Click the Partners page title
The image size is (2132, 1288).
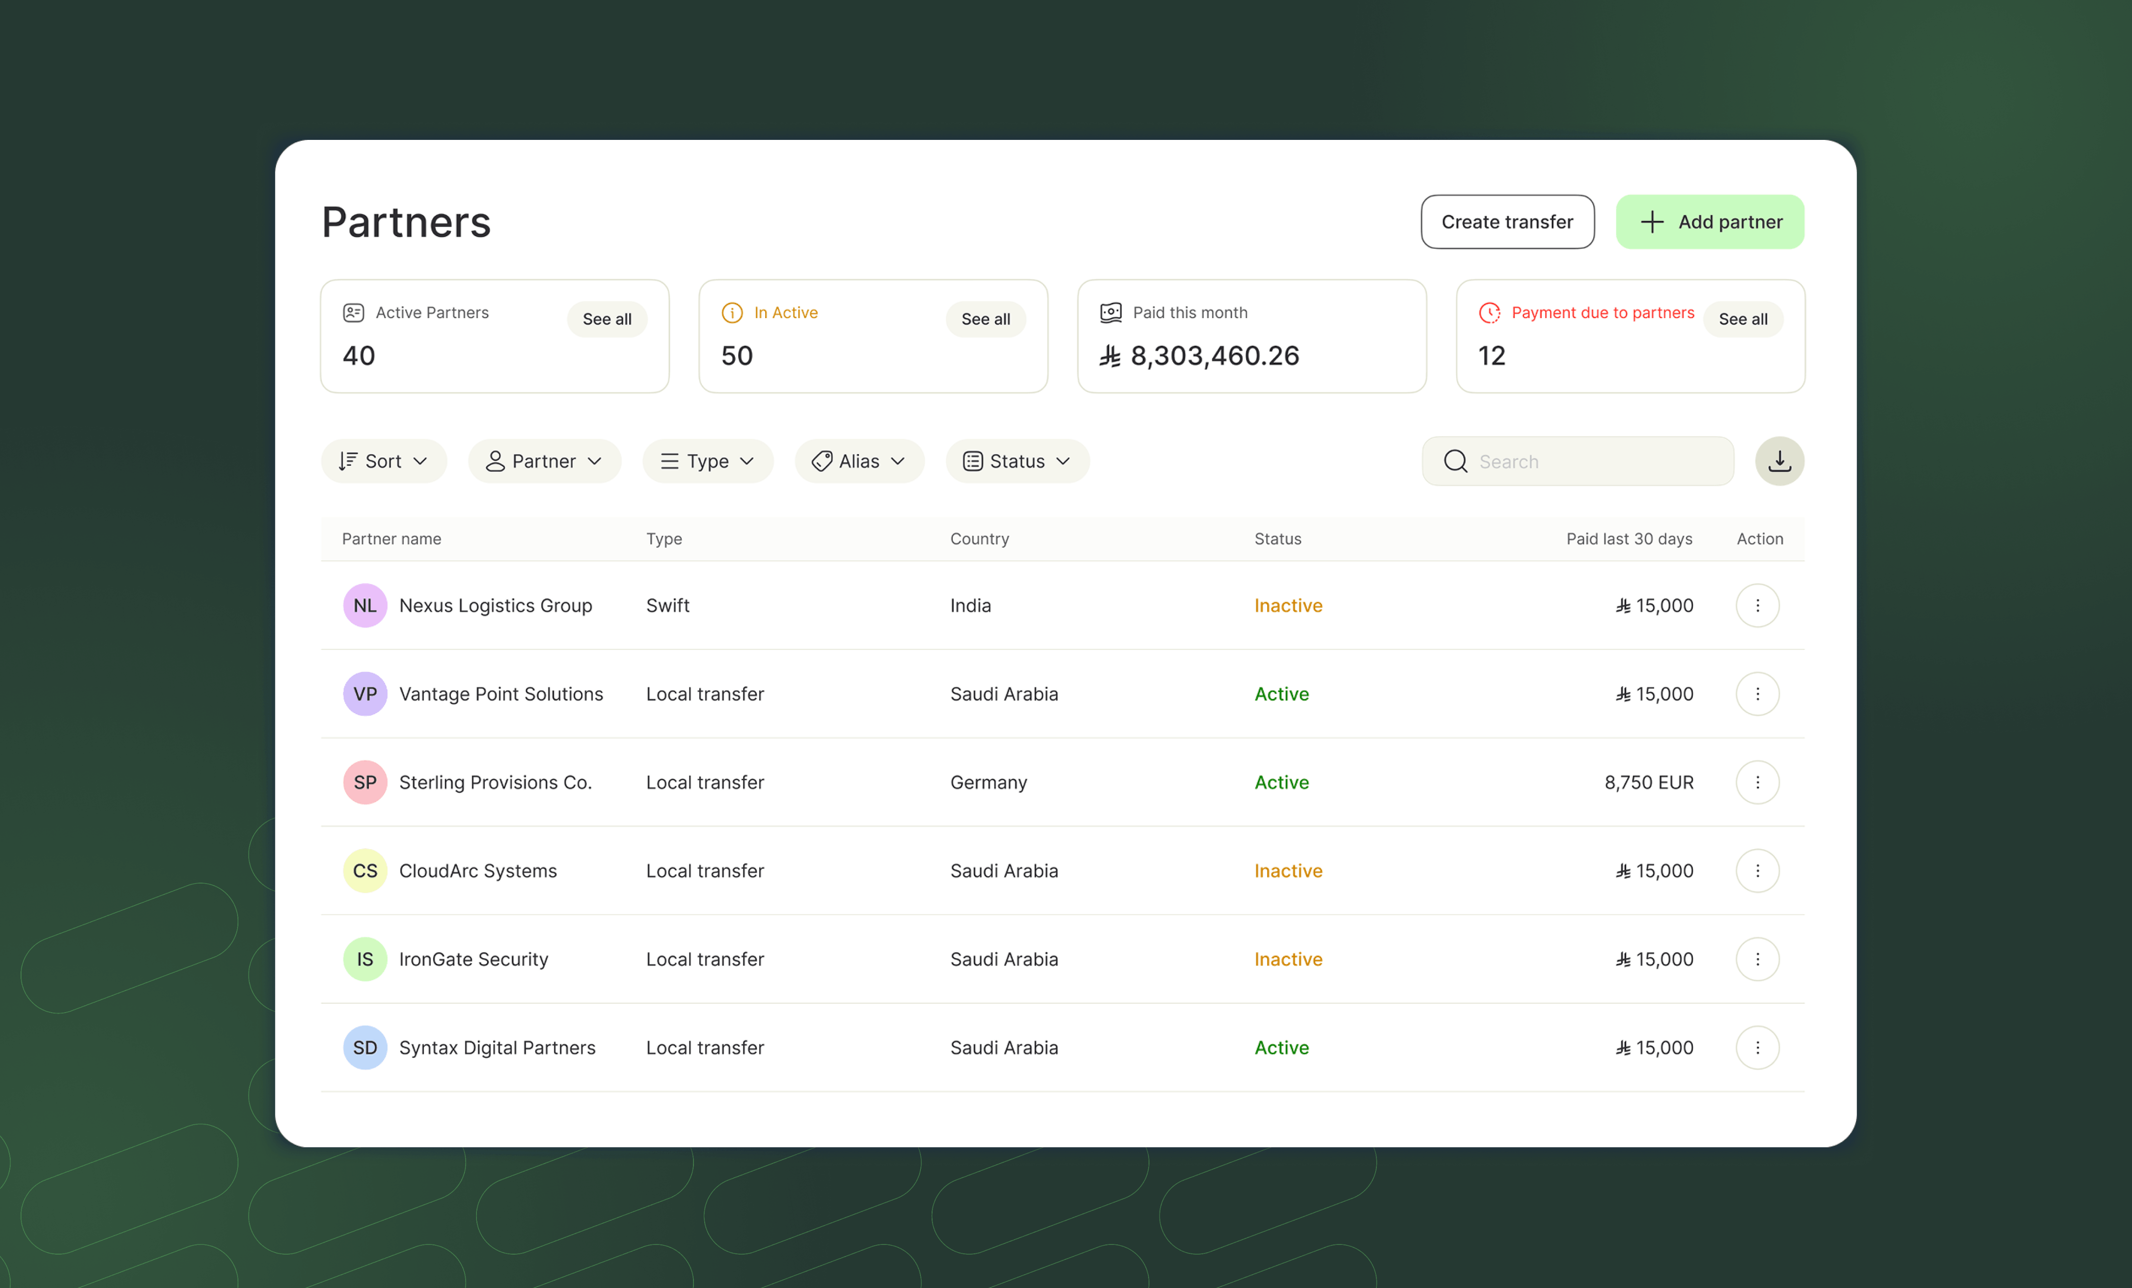(x=406, y=222)
